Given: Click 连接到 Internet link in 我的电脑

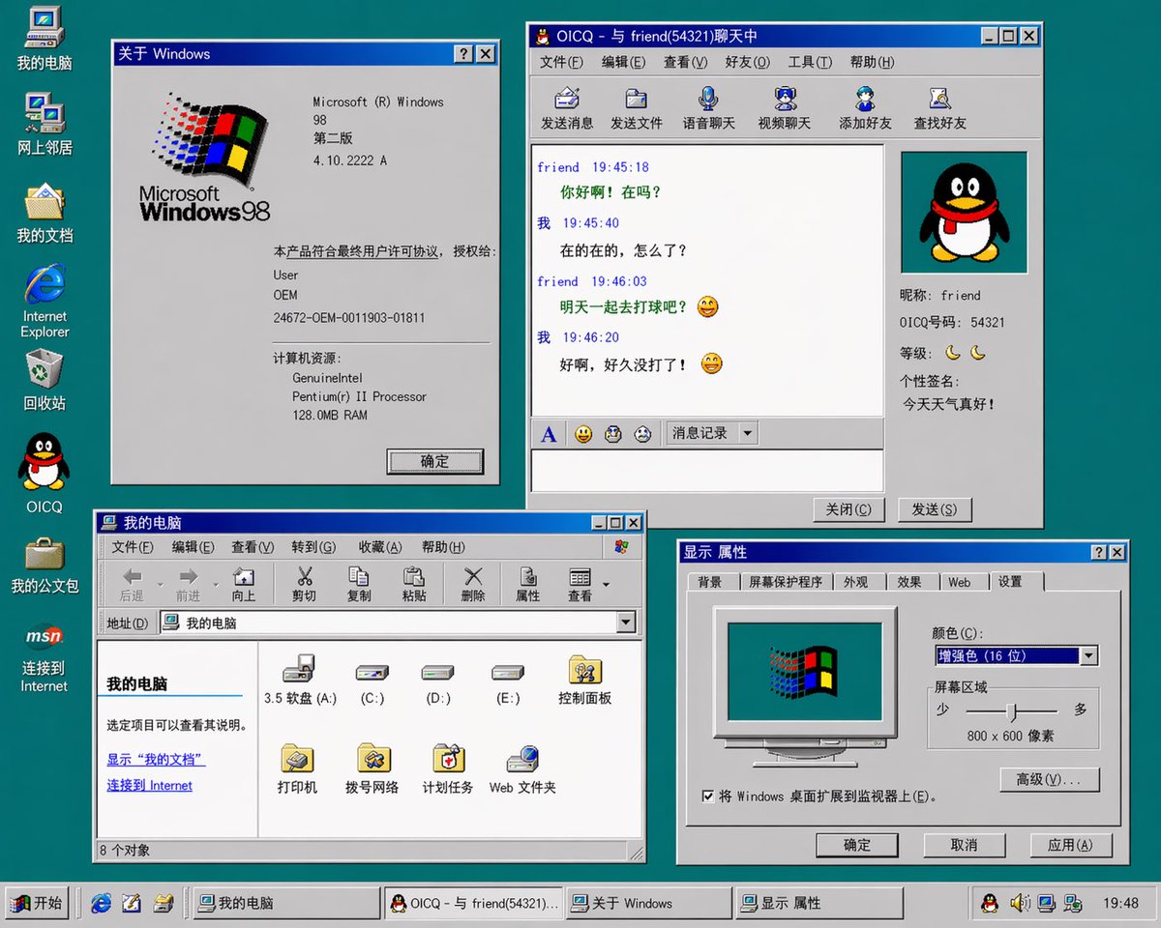Looking at the screenshot, I should [150, 786].
